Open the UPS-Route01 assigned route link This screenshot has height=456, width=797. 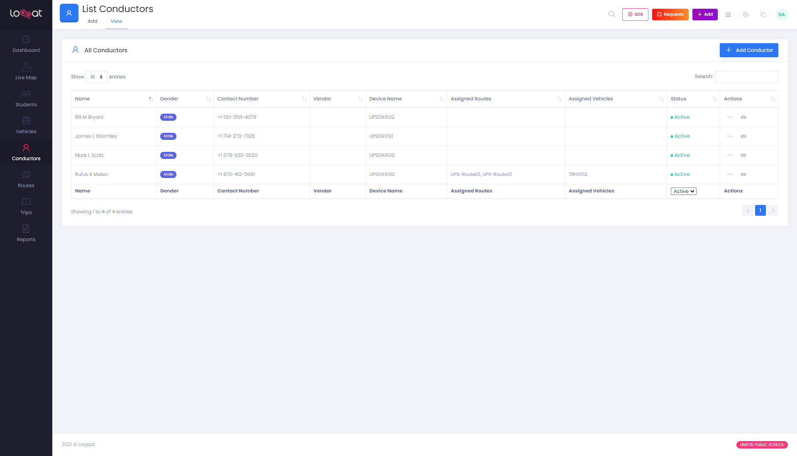coord(465,175)
